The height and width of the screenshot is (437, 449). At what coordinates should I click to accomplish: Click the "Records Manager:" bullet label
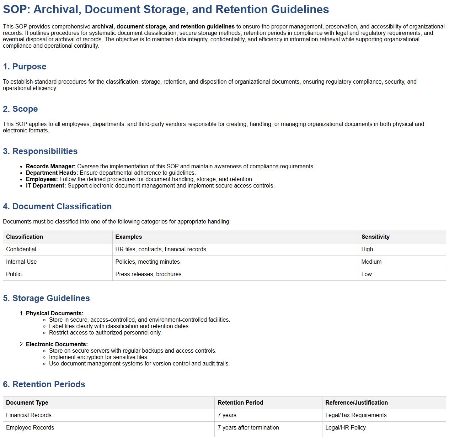[x=50, y=167]
